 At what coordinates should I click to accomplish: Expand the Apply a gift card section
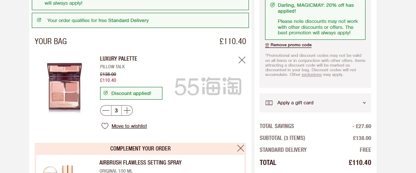[315, 103]
